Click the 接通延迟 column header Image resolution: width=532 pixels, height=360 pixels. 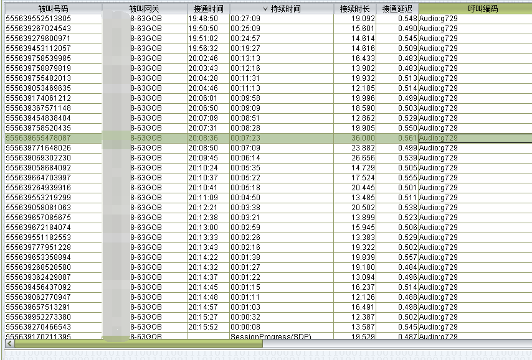coord(397,9)
